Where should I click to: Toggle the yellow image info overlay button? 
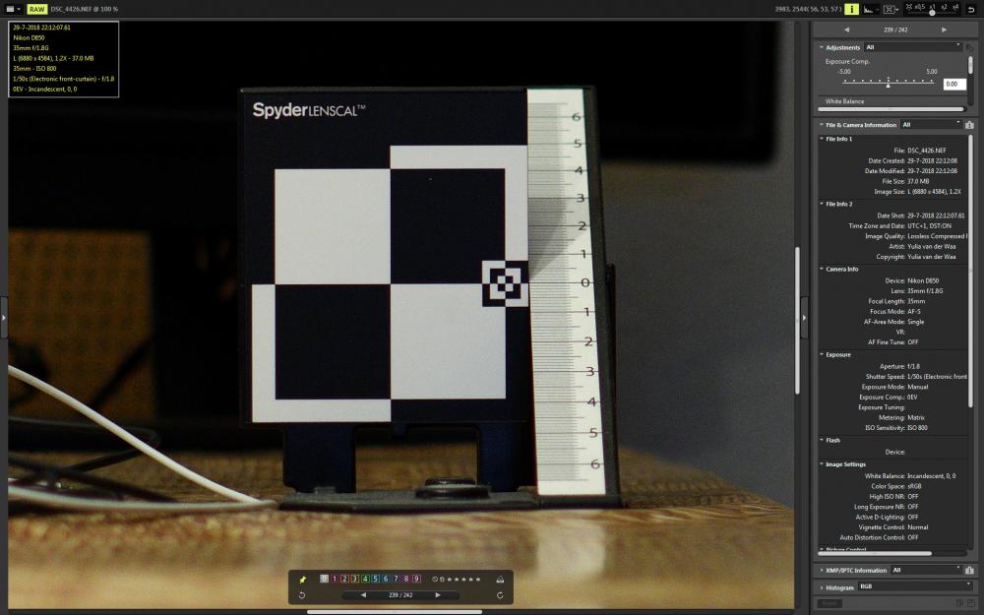[x=851, y=9]
